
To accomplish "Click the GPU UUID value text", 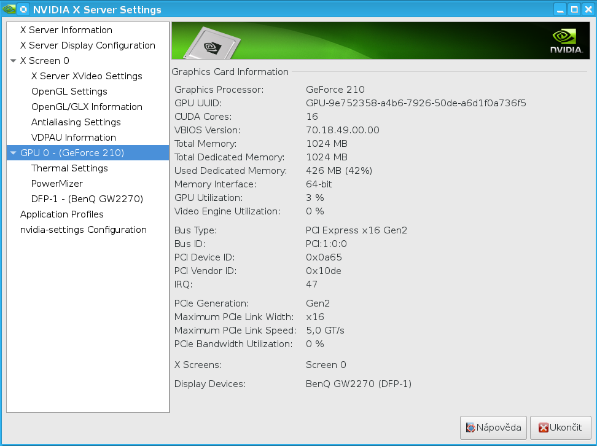I will coord(416,103).
